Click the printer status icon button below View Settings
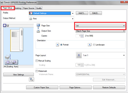Screen dimensions: 128x93 (31, 79)
